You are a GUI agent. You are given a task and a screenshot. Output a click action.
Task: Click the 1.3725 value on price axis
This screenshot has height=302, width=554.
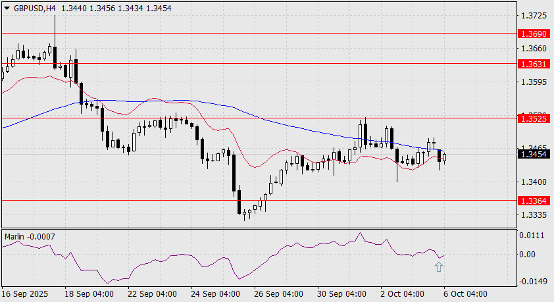coord(534,15)
